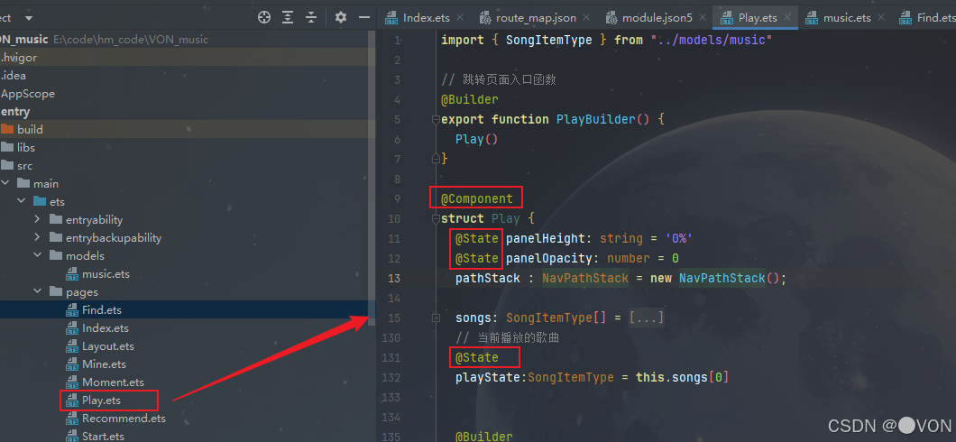
Task: Hide the project panel with minus icon
Action: click(x=364, y=18)
